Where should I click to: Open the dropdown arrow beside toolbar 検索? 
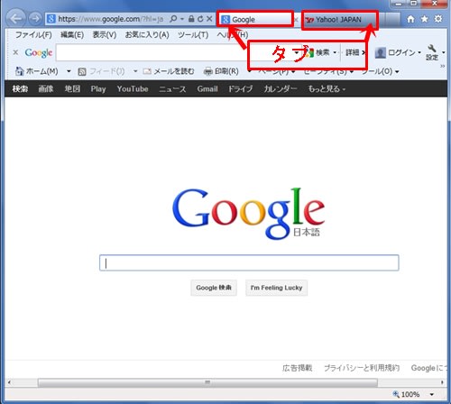click(x=335, y=52)
